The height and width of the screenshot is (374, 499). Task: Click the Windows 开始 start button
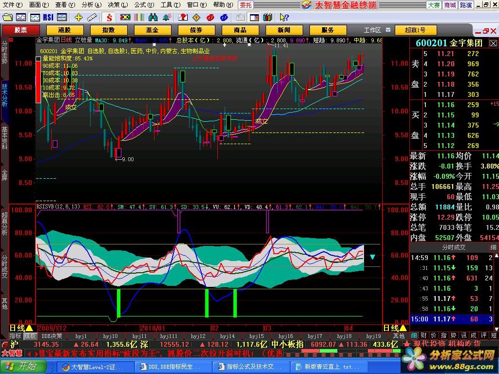click(23, 367)
